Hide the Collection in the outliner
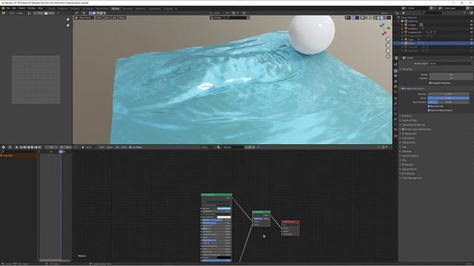The width and height of the screenshot is (474, 266). 471,21
